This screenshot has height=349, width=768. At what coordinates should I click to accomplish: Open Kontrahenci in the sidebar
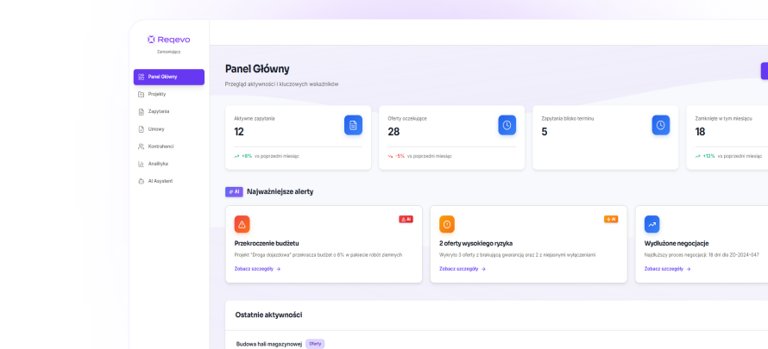pos(169,146)
